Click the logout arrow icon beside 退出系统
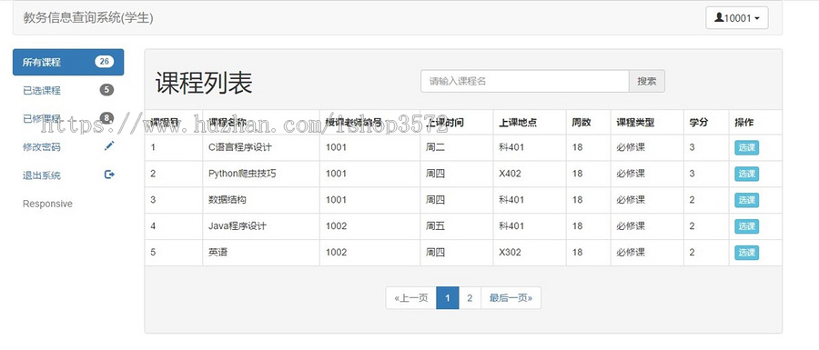 click(109, 175)
